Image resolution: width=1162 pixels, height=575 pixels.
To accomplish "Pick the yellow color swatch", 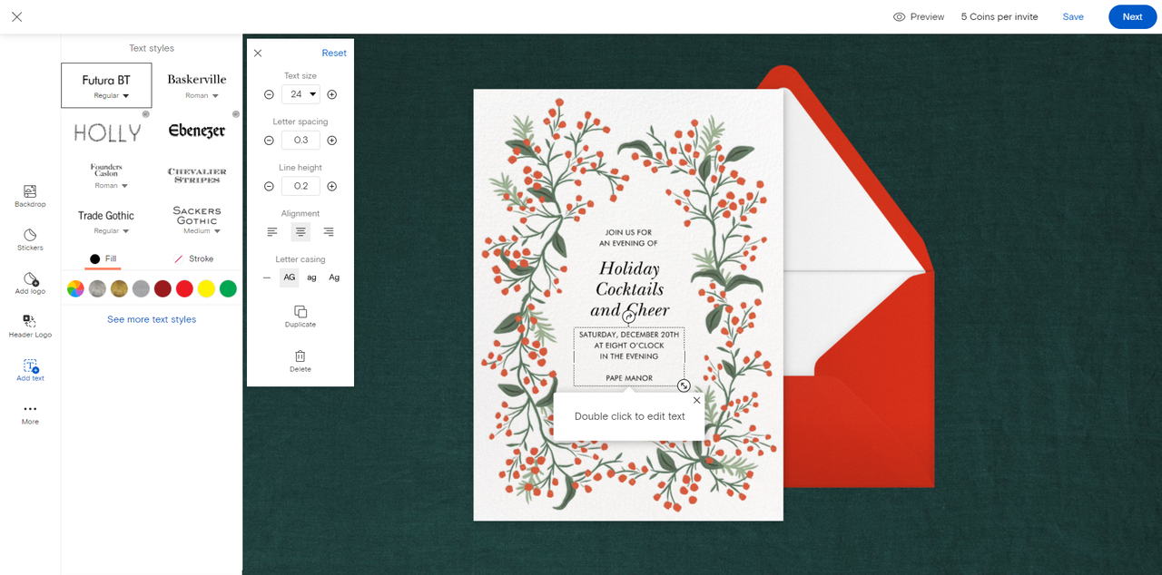I will click(206, 289).
